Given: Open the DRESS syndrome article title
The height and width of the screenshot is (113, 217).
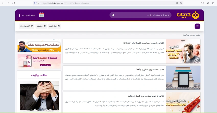Looking at the screenshot, I should (x=143, y=43).
